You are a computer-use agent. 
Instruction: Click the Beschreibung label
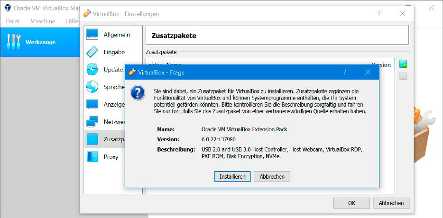click(x=176, y=149)
